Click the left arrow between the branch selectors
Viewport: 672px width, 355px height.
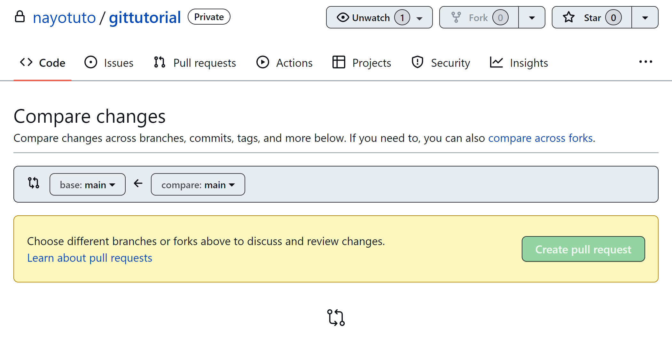point(138,183)
